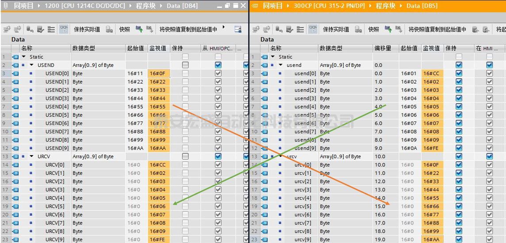Click 将快照值复制到起始值中 button in DB5 toolbar
Screen dimensions: 506x243
click(x=437, y=30)
